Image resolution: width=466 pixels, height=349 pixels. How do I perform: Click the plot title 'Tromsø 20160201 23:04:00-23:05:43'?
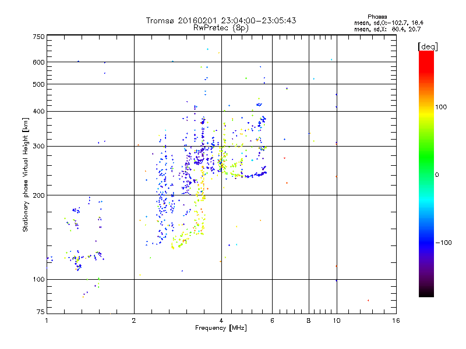(x=221, y=20)
